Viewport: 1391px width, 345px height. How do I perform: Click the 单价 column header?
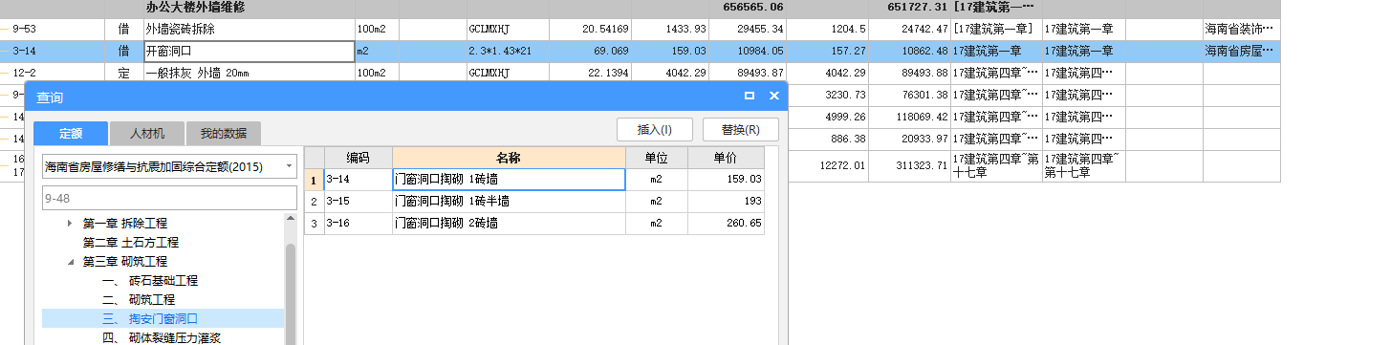[726, 158]
